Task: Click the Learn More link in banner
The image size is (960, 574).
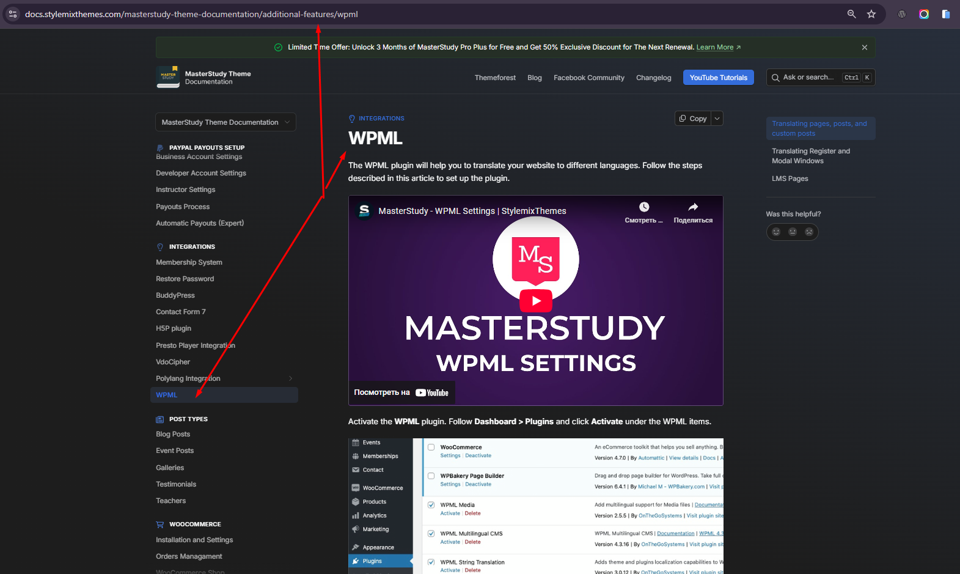Action: [715, 47]
